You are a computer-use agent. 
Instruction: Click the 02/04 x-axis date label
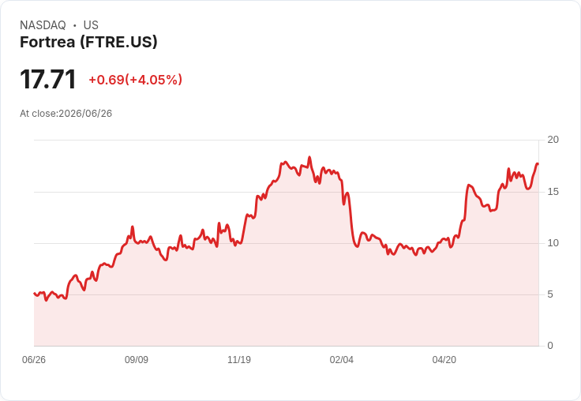[x=342, y=360]
